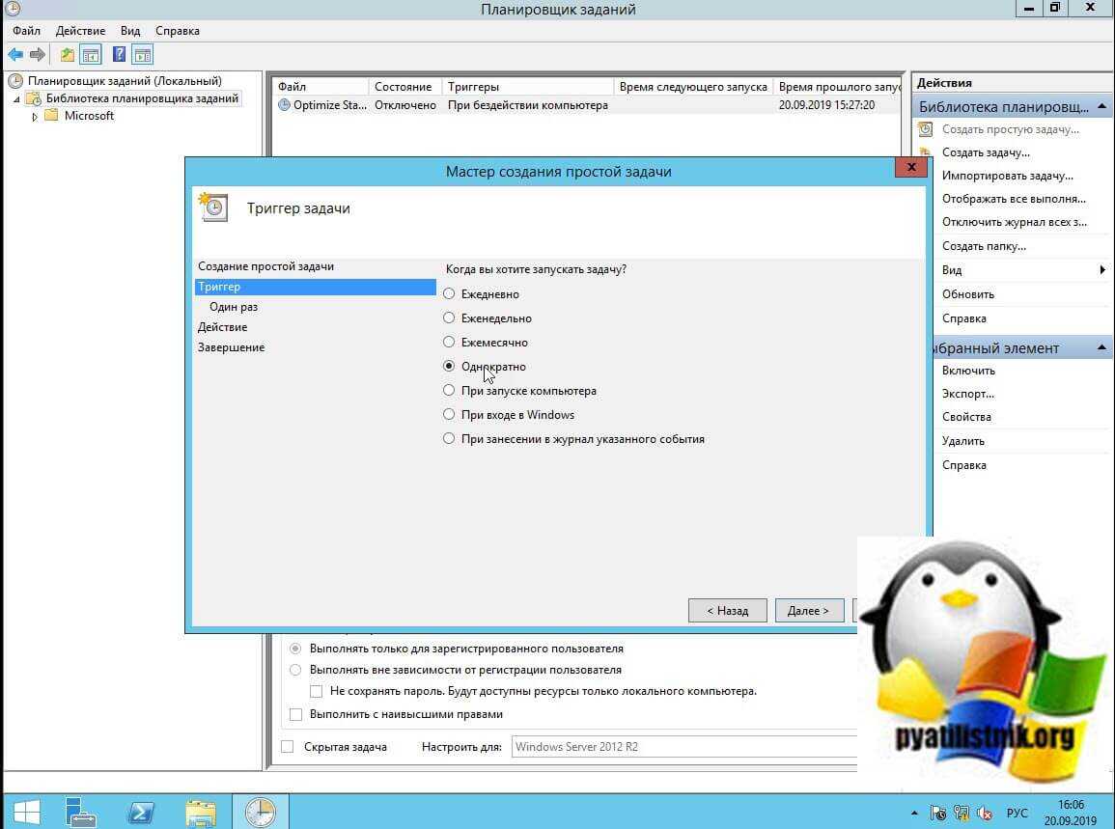Viewport: 1115px width, 829px height.
Task: Click the back arrow toolbar icon
Action: pos(15,55)
